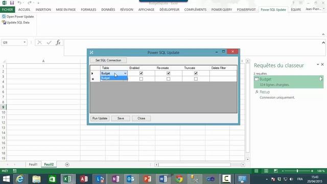The width and height of the screenshot is (327, 184).
Task: Click the Delete Filter cell for Budget
Action: 223,73
